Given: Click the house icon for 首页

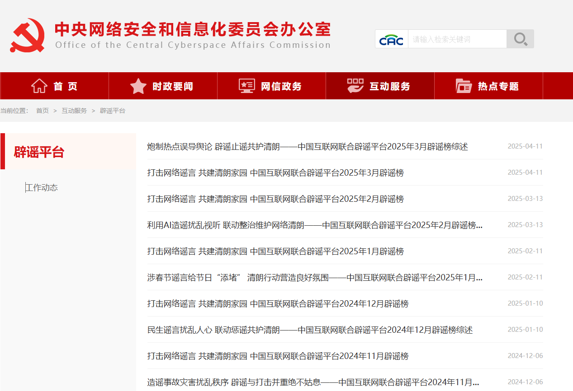Looking at the screenshot, I should pyautogui.click(x=39, y=86).
